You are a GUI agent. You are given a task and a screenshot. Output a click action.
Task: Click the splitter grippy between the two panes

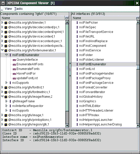point(70,70)
